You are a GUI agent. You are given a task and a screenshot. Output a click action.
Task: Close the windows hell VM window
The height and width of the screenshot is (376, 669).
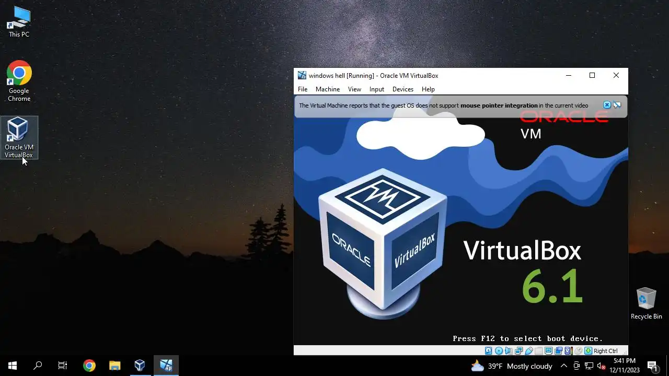(616, 75)
